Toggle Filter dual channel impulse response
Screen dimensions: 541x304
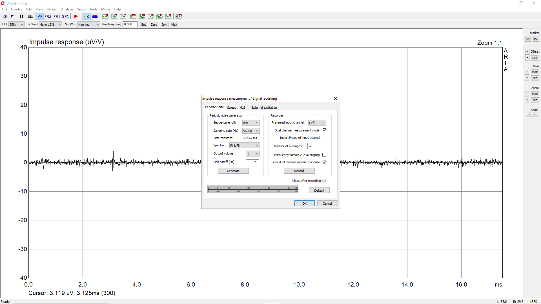click(324, 162)
